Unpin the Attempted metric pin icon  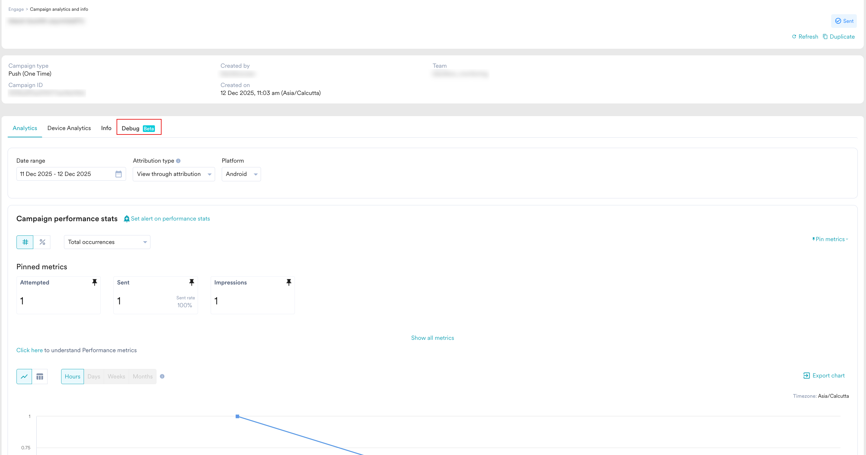click(94, 283)
